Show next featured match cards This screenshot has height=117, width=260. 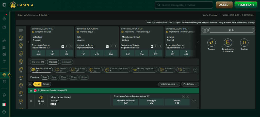pos(198,42)
